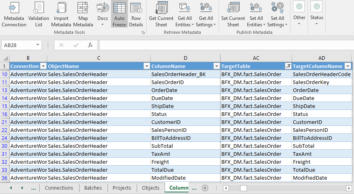Click the formula bar Enter checkmark

pos(76,45)
